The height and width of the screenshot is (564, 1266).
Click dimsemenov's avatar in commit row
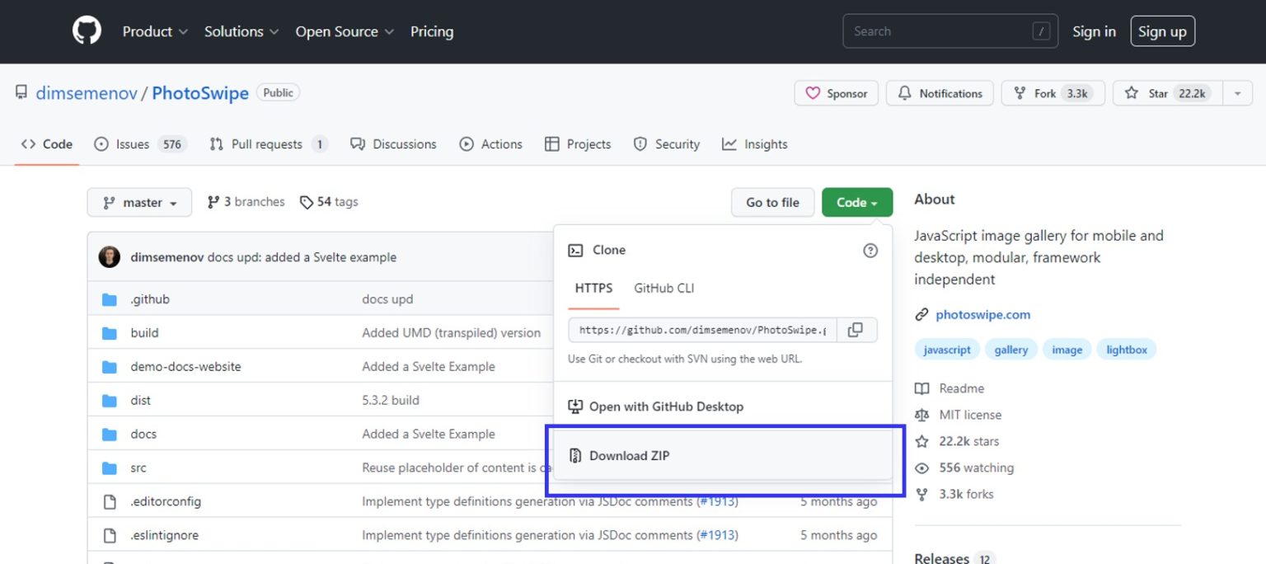109,257
